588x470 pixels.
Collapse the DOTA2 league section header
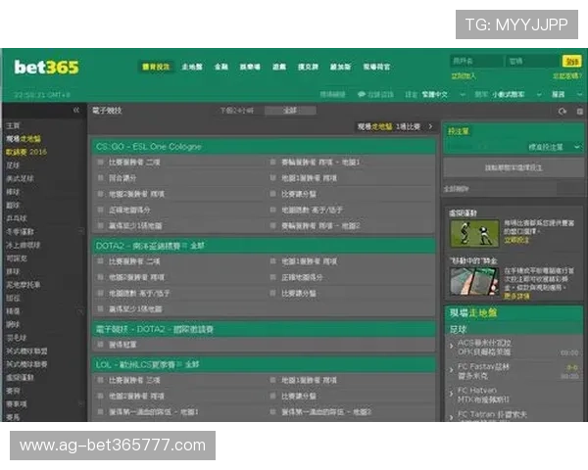click(264, 246)
